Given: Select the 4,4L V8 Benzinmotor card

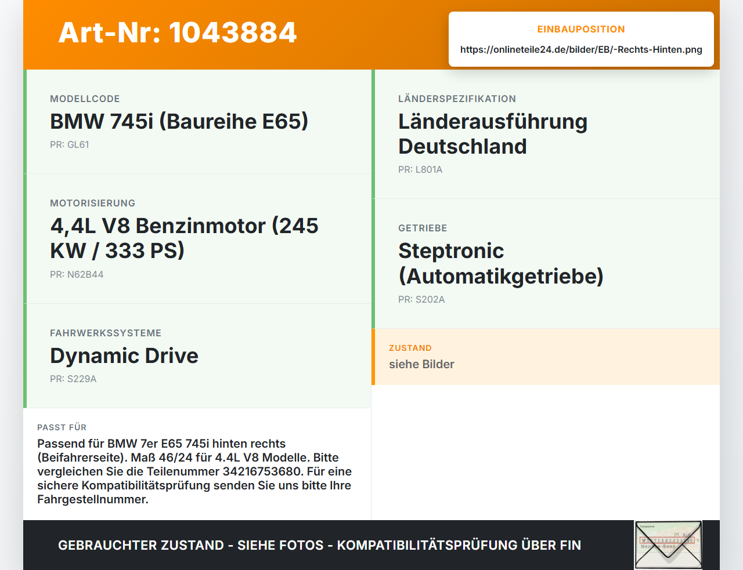Looking at the screenshot, I should pyautogui.click(x=197, y=239).
